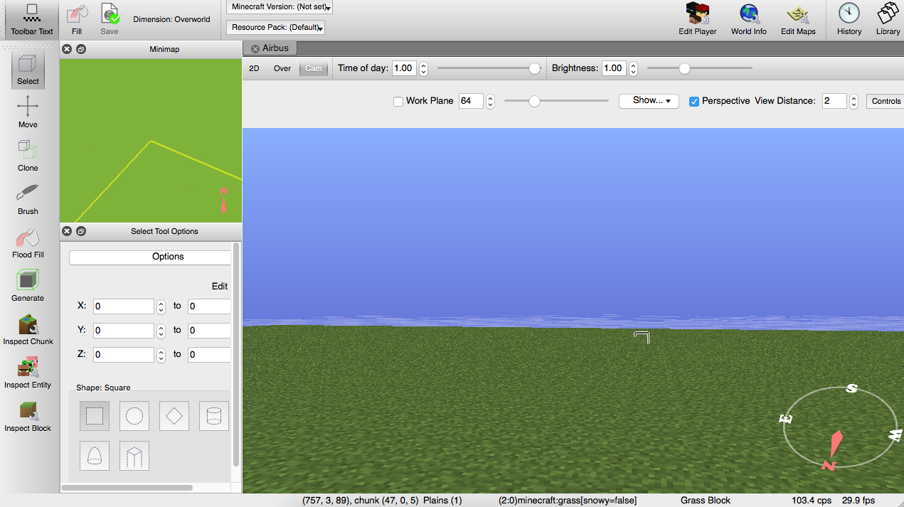
Task: Choose the paraboloid dome selection shape
Action: click(x=95, y=456)
